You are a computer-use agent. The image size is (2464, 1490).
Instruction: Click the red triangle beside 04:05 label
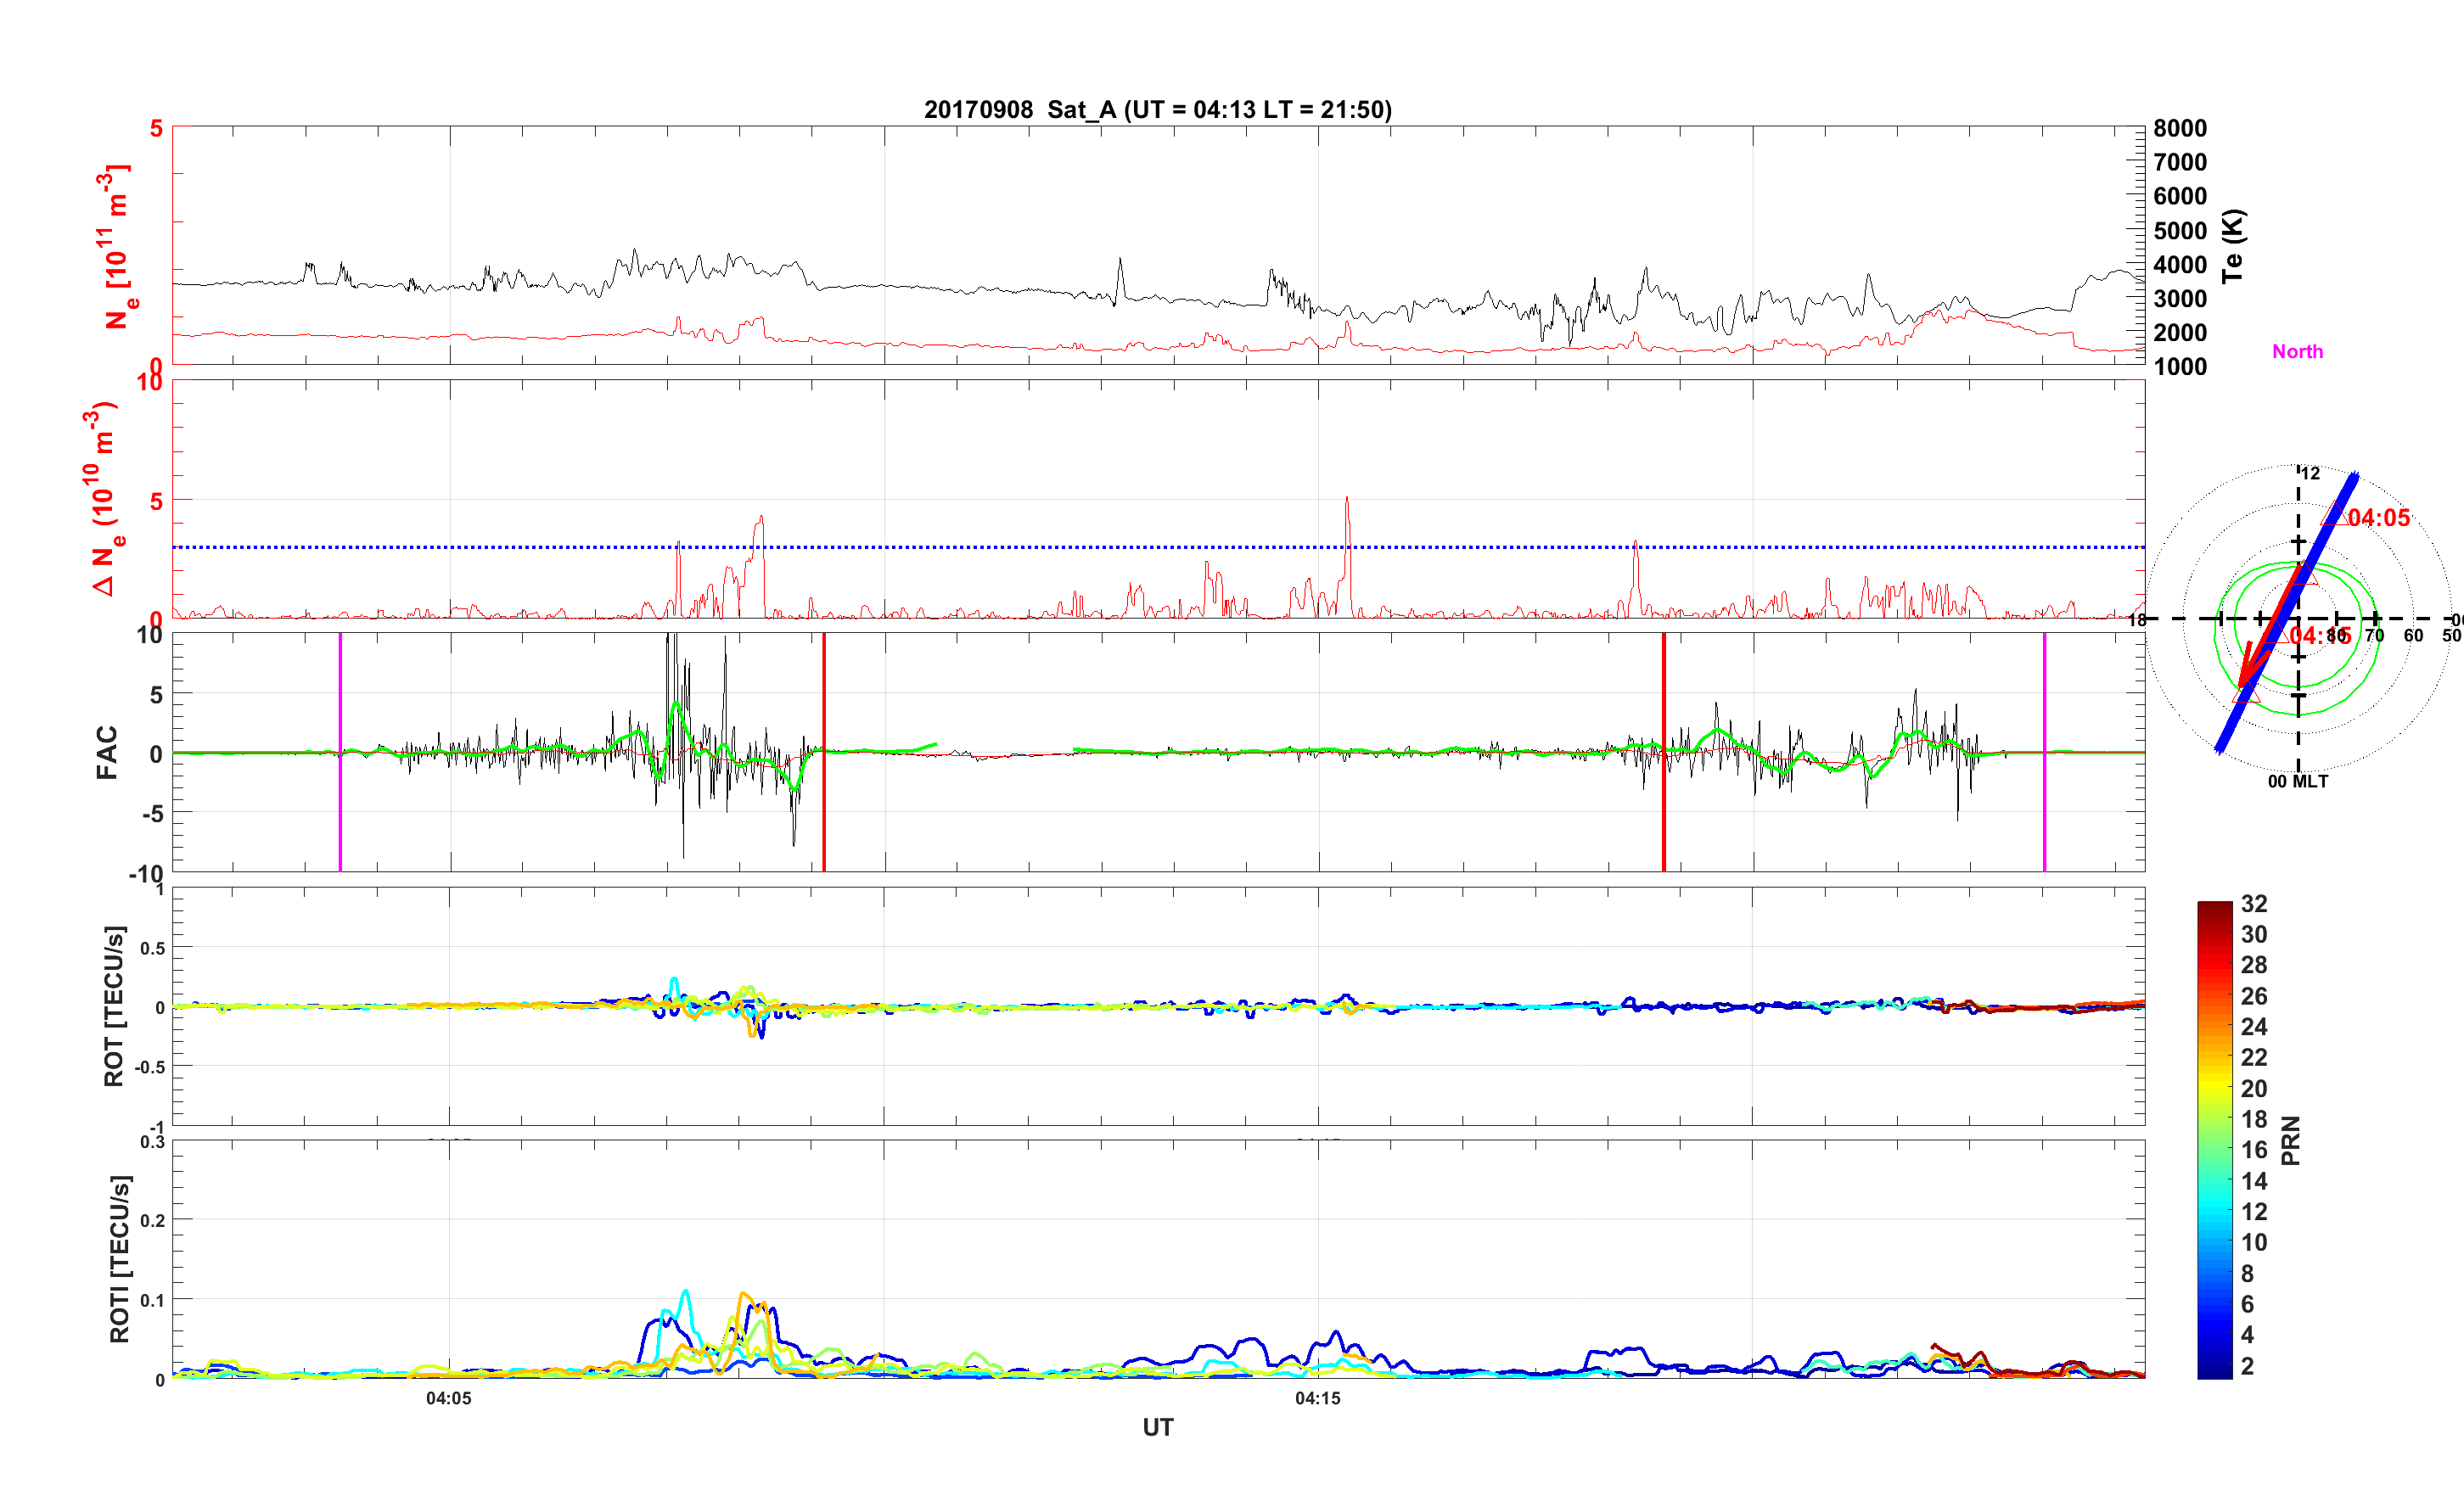(x=2335, y=515)
